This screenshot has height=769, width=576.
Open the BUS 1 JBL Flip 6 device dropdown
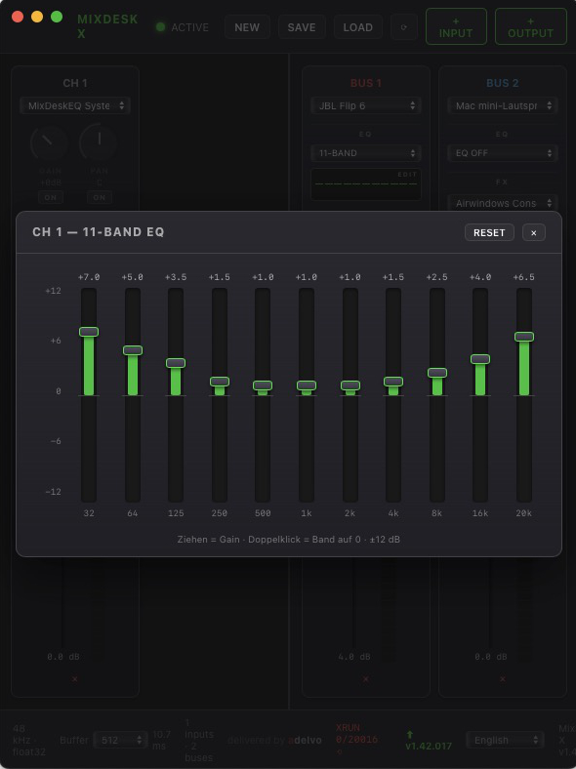366,105
